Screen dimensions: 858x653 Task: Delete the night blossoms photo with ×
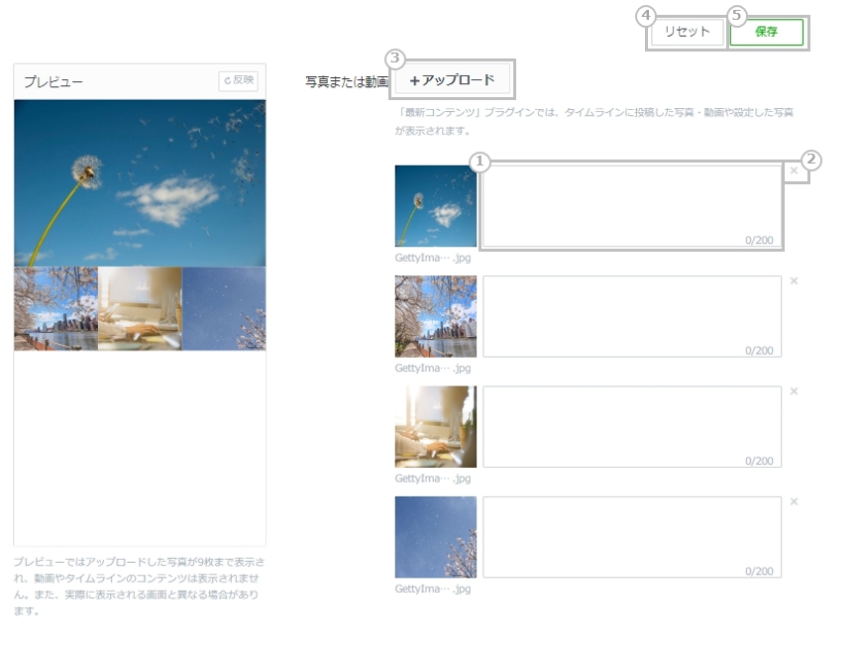coord(794,502)
